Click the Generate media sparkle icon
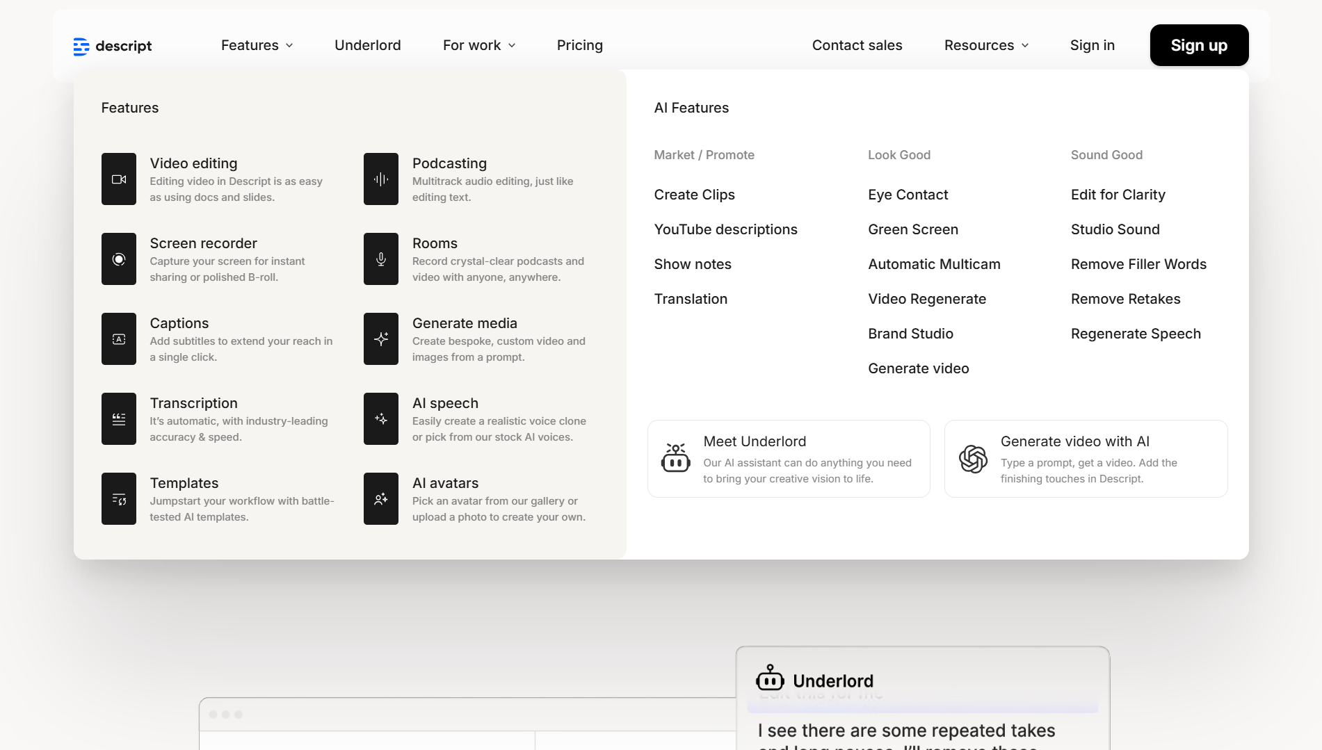The image size is (1322, 750). click(x=381, y=339)
